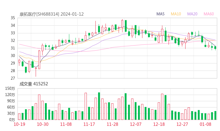Image resolution: width=220 pixels, height=131 pixels.
Task: Click the 120万 volume axis label
Action: pos(10,95)
